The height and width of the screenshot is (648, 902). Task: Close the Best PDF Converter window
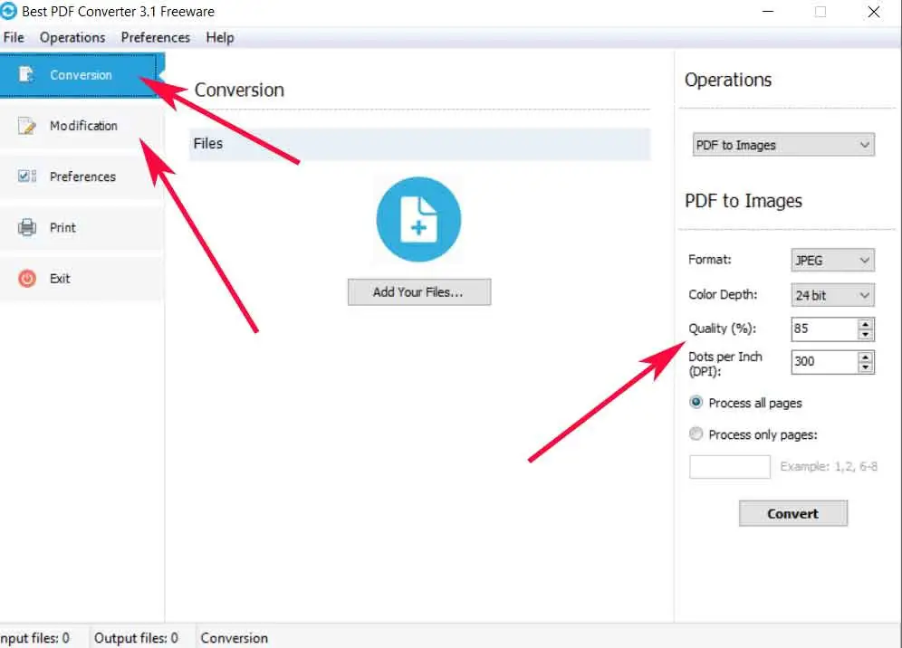[x=874, y=12]
